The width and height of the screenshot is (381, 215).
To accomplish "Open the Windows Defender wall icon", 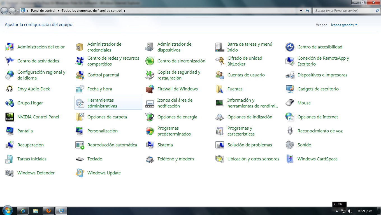I will tap(10, 173).
